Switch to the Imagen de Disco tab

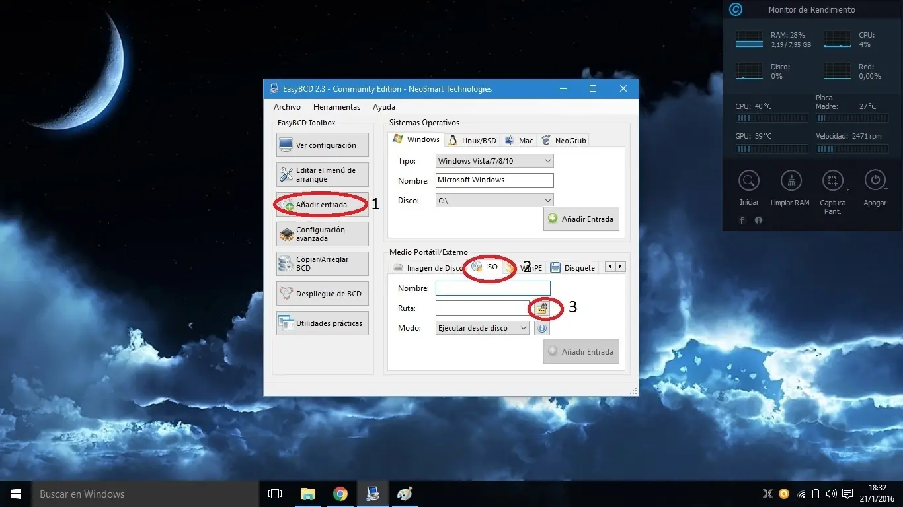click(x=427, y=268)
